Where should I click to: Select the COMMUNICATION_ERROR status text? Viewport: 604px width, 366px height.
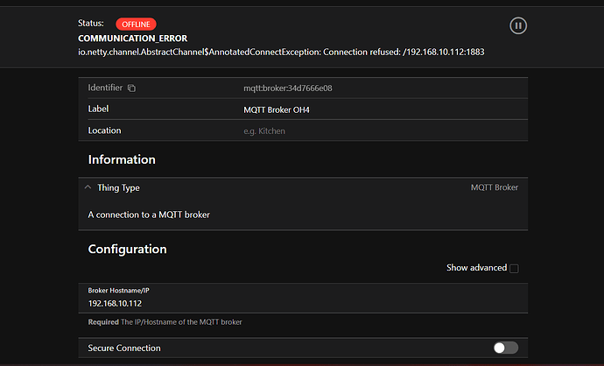pyautogui.click(x=132, y=39)
